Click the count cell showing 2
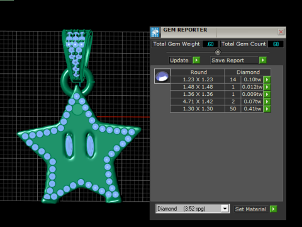The width and height of the screenshot is (302, 227). tap(233, 102)
